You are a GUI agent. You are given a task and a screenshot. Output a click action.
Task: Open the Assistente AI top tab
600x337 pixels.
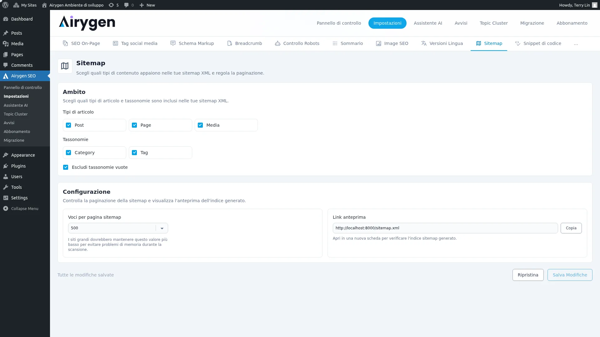428,23
